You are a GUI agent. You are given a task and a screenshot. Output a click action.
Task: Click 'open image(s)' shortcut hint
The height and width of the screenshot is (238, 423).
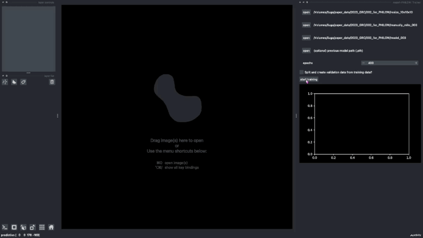point(176,163)
